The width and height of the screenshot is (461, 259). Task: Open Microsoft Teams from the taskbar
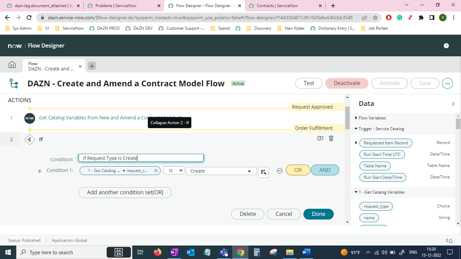pyautogui.click(x=223, y=252)
